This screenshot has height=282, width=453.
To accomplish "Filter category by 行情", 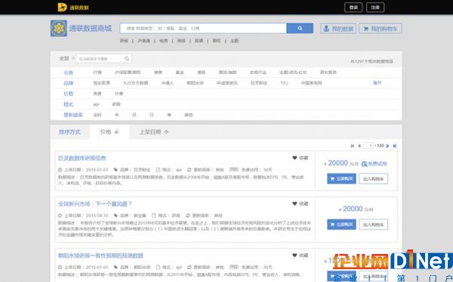I will [97, 73].
